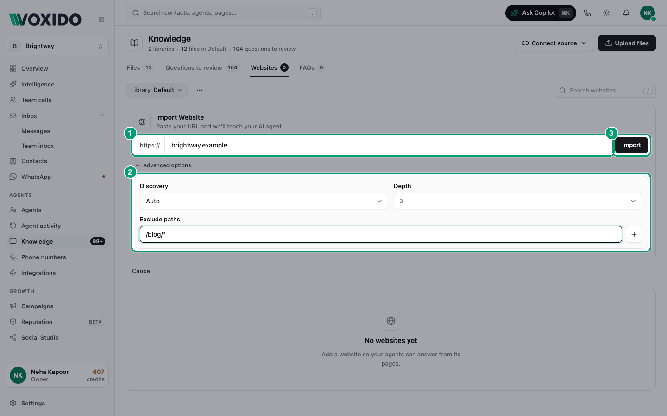Open the Brightway workspace switcher

click(57, 46)
